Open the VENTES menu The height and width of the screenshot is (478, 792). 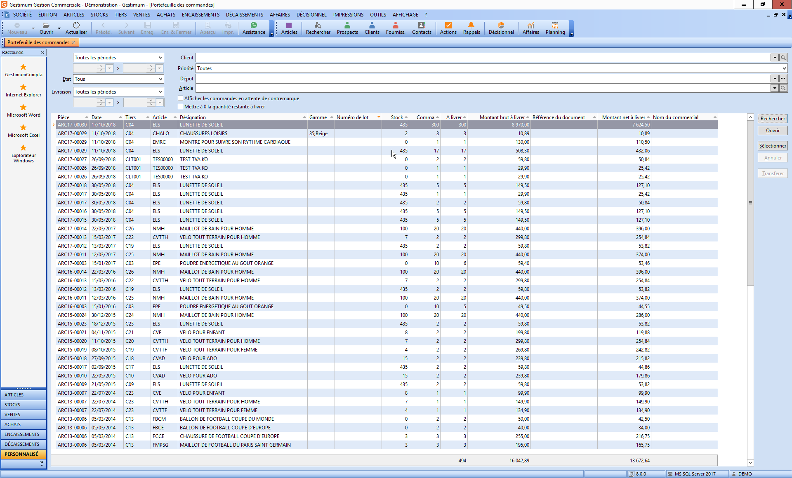pyautogui.click(x=141, y=15)
